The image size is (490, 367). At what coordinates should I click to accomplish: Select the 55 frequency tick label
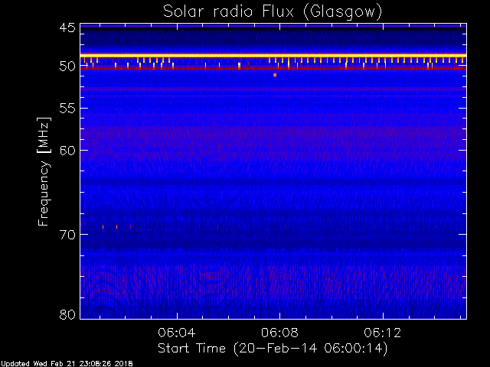point(67,109)
